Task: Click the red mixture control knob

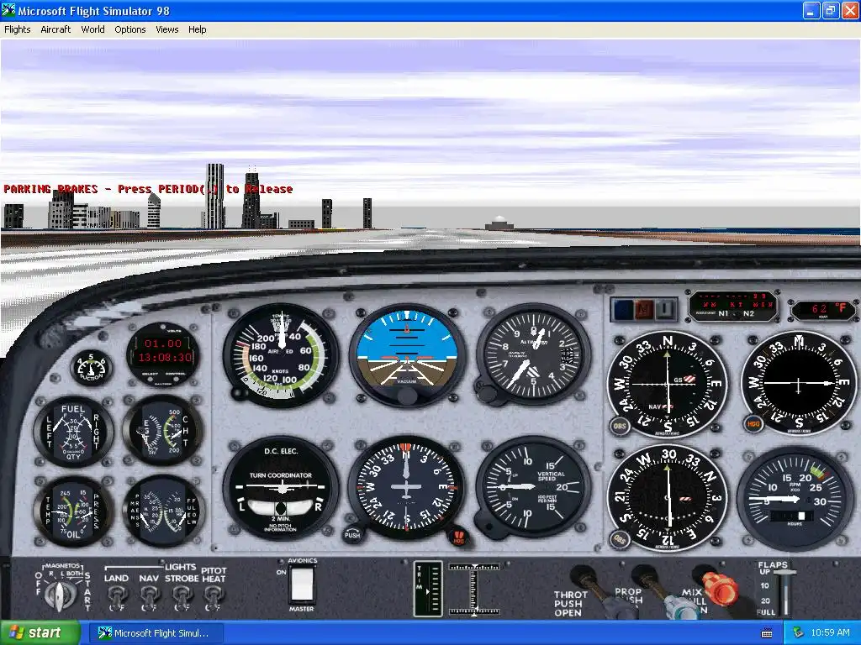Action: pyautogui.click(x=718, y=587)
